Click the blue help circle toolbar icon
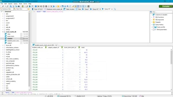Viewport: 173px width, 97px height. tap(36, 6)
